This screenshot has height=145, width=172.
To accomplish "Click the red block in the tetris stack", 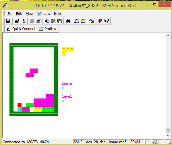I will [x=20, y=105].
